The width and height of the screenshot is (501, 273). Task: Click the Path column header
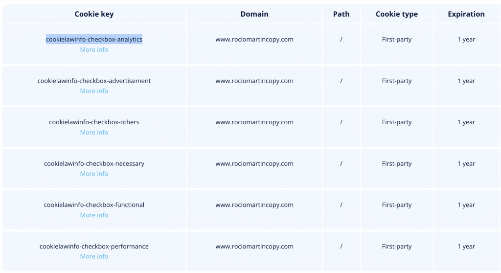[x=341, y=14]
